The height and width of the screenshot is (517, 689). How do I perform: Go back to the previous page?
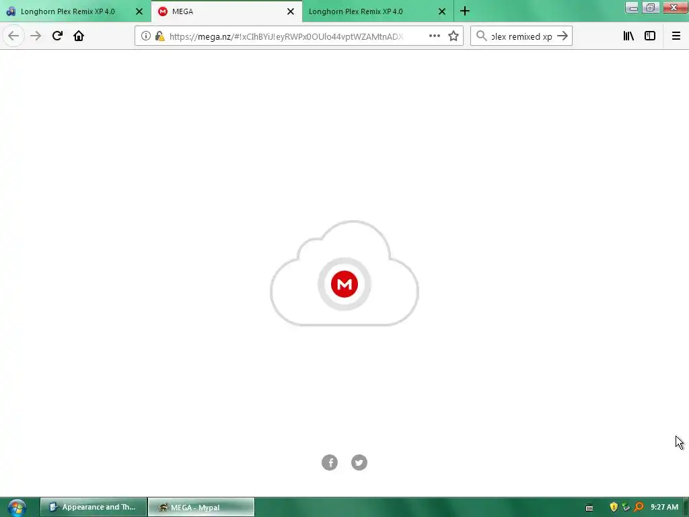pos(13,36)
